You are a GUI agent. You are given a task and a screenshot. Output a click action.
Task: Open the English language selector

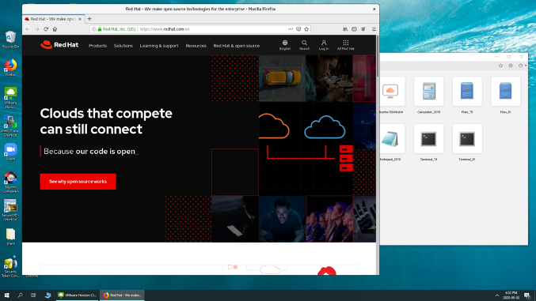tap(285, 45)
